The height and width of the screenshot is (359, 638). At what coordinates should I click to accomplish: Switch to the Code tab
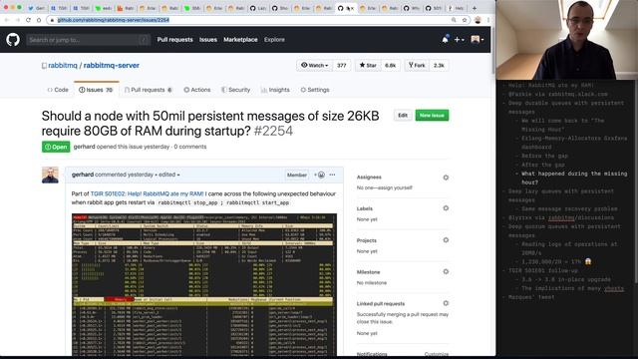click(58, 90)
